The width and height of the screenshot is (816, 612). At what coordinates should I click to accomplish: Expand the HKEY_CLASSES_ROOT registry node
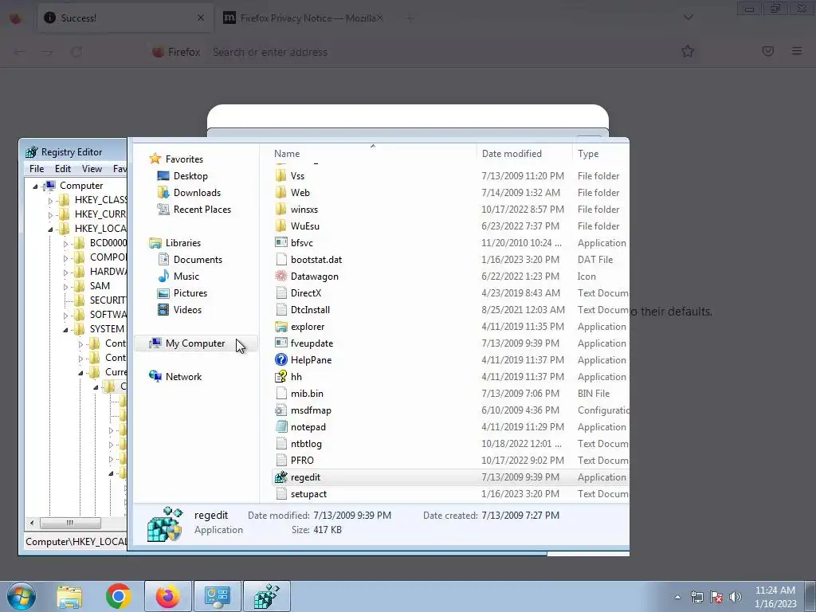coord(50,200)
